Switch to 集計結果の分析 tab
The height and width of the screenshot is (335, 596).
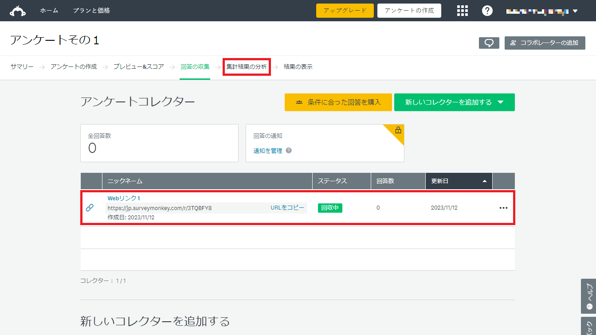pos(247,67)
